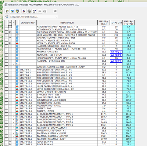Click the part icon for KNEERAIL row

(17, 52)
